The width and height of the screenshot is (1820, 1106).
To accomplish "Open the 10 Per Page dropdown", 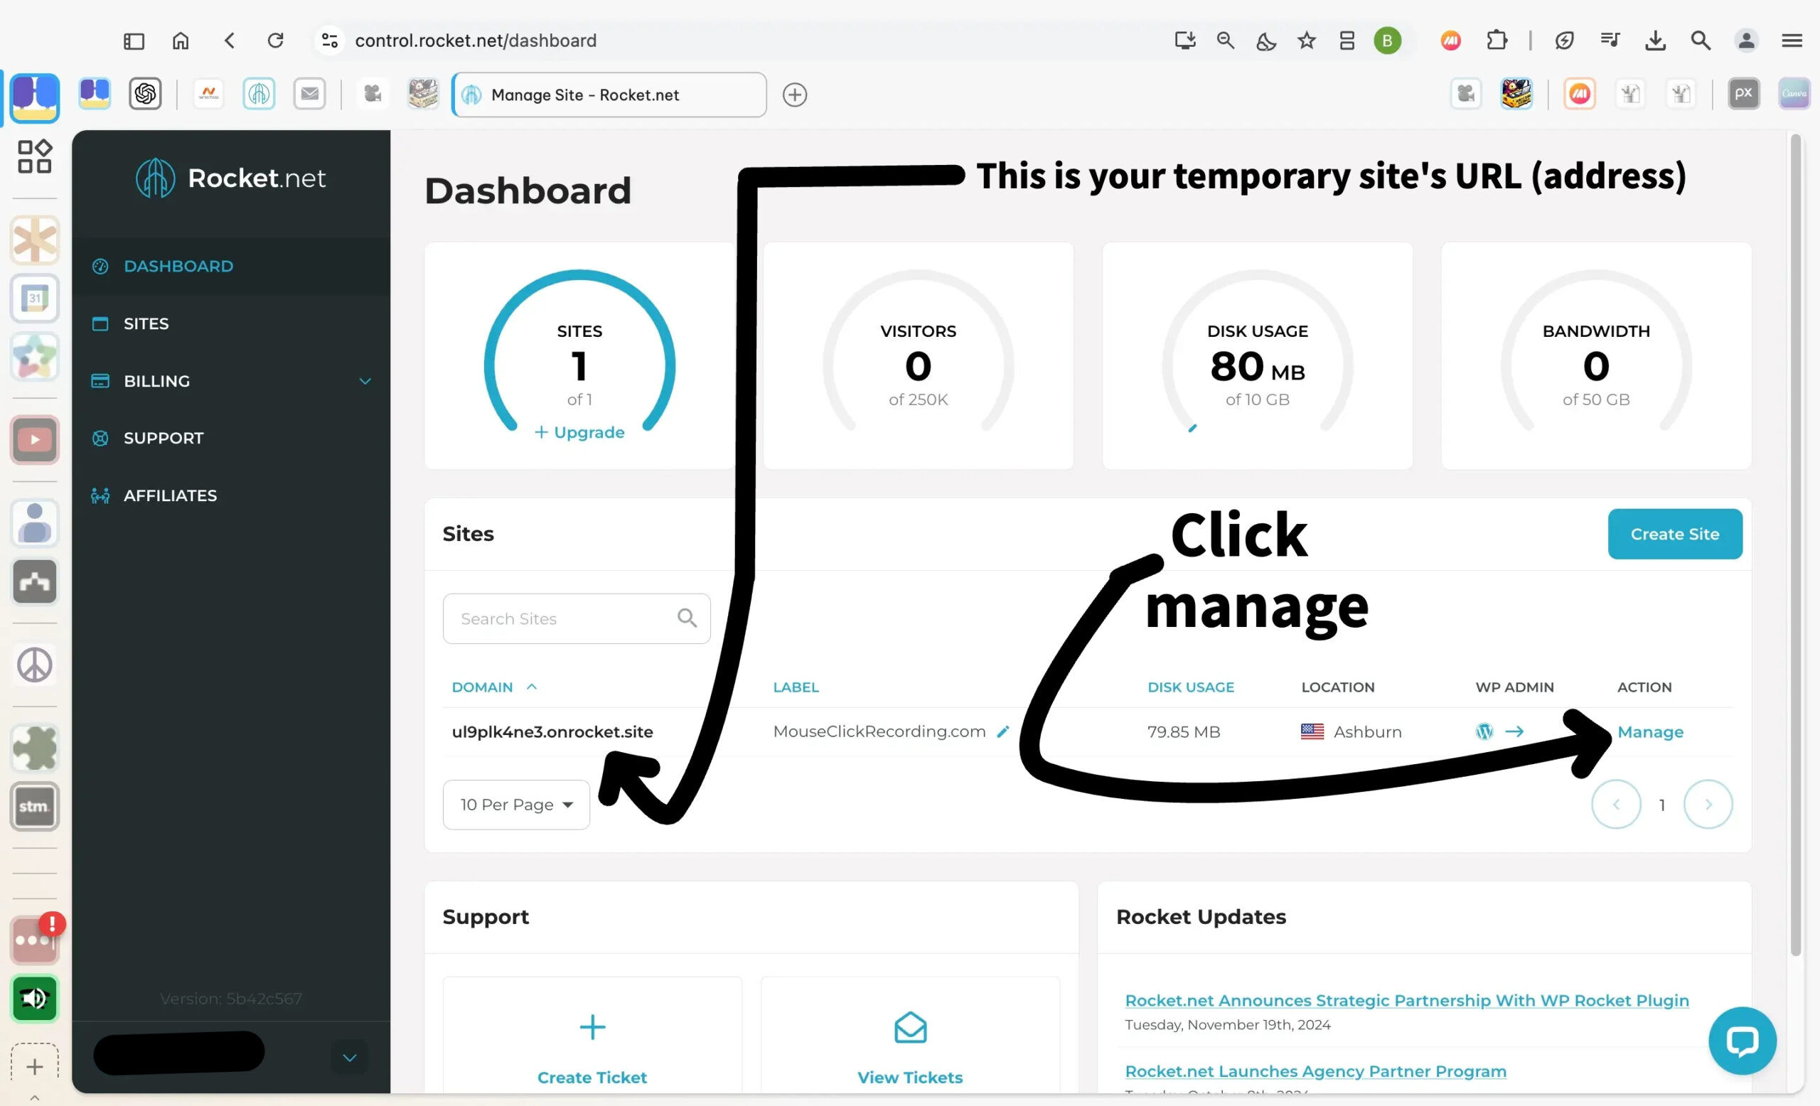I will tap(515, 804).
